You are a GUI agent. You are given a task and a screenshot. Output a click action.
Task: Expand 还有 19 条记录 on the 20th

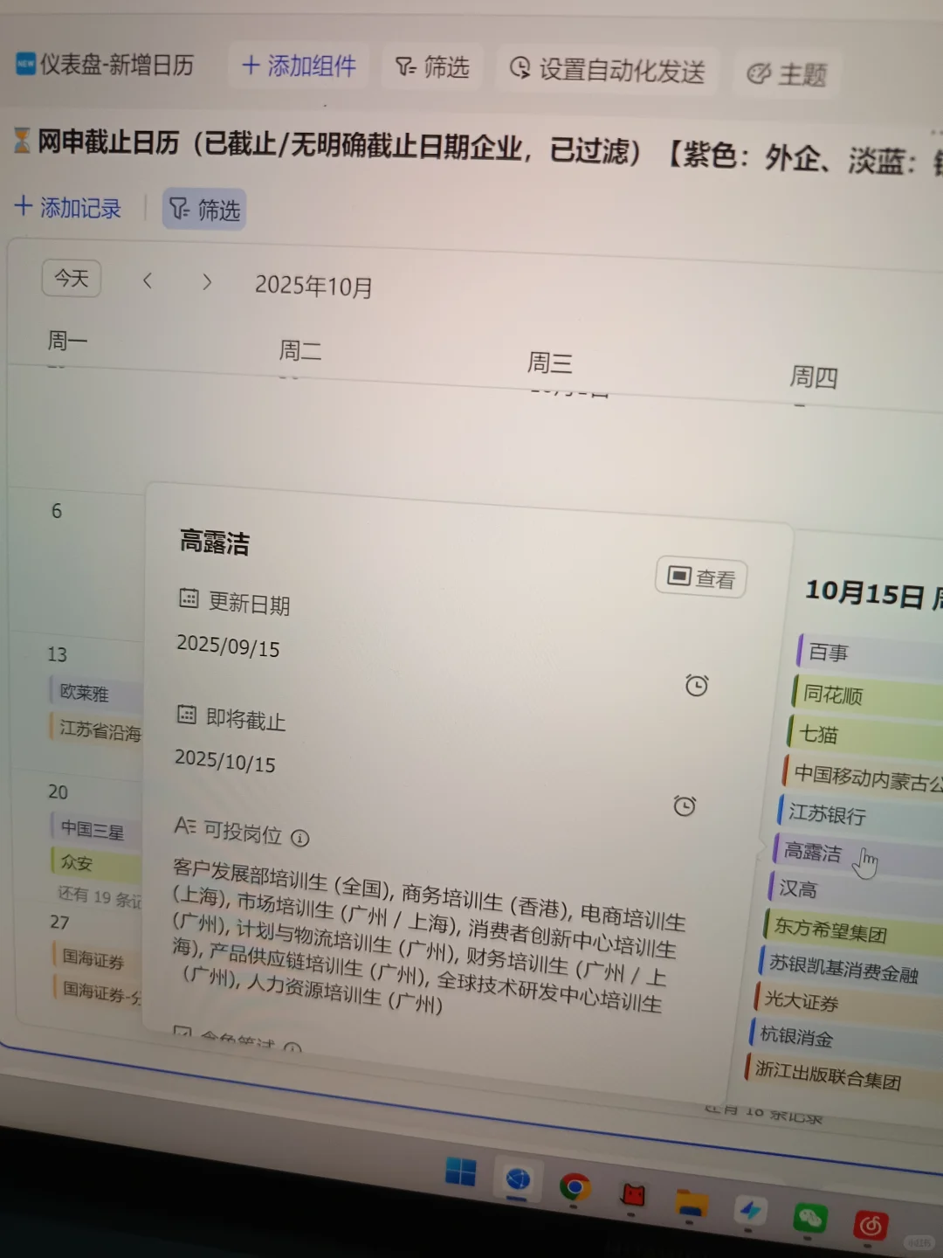(99, 897)
